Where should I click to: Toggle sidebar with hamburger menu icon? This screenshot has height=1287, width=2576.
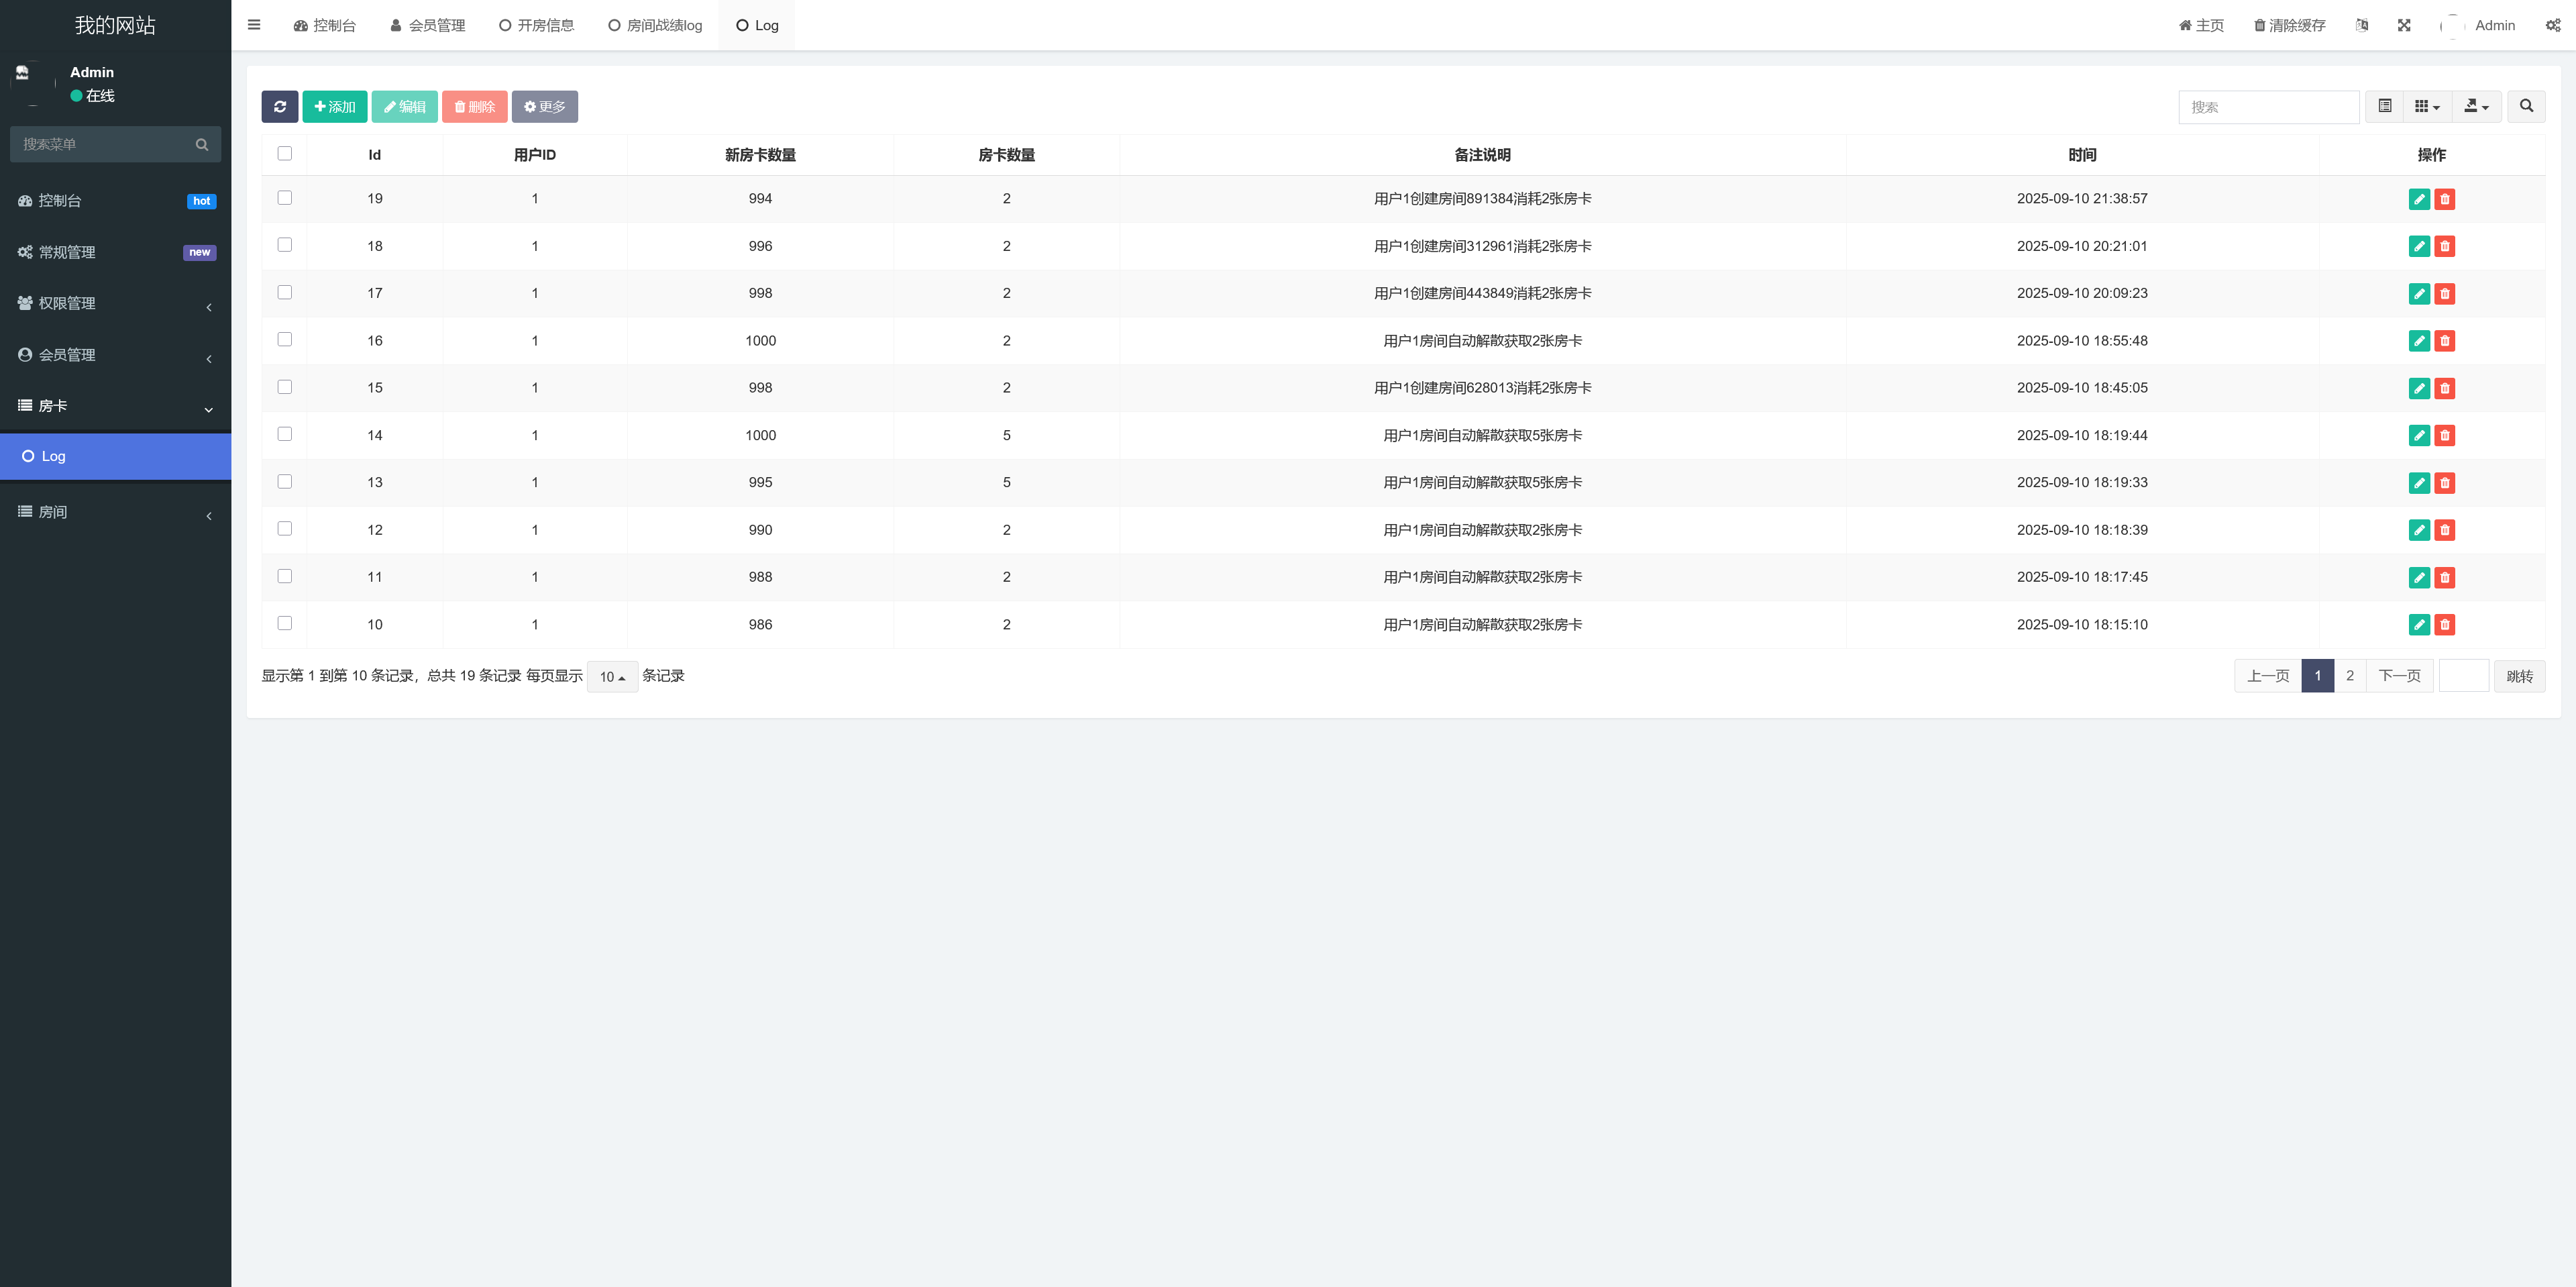[x=254, y=25]
